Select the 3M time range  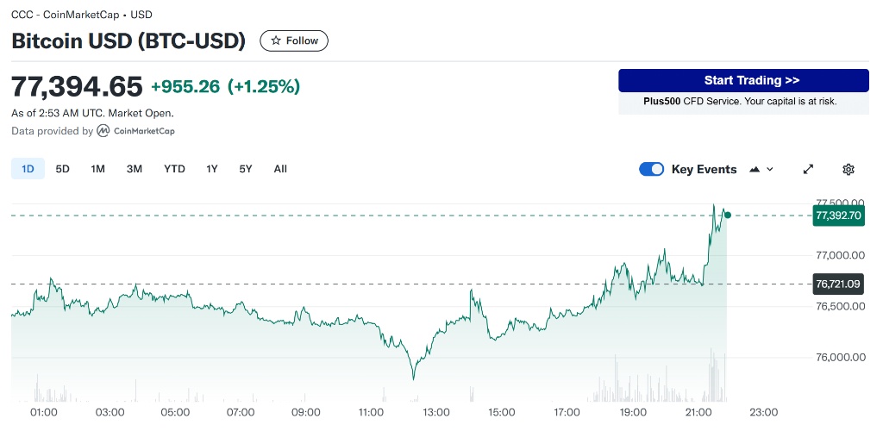pyautogui.click(x=134, y=169)
